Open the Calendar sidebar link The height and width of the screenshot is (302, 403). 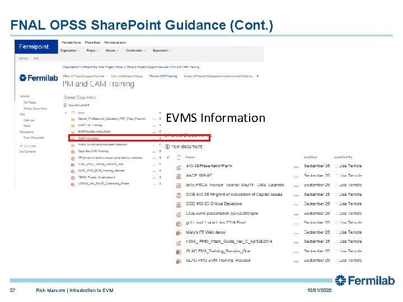29,120
